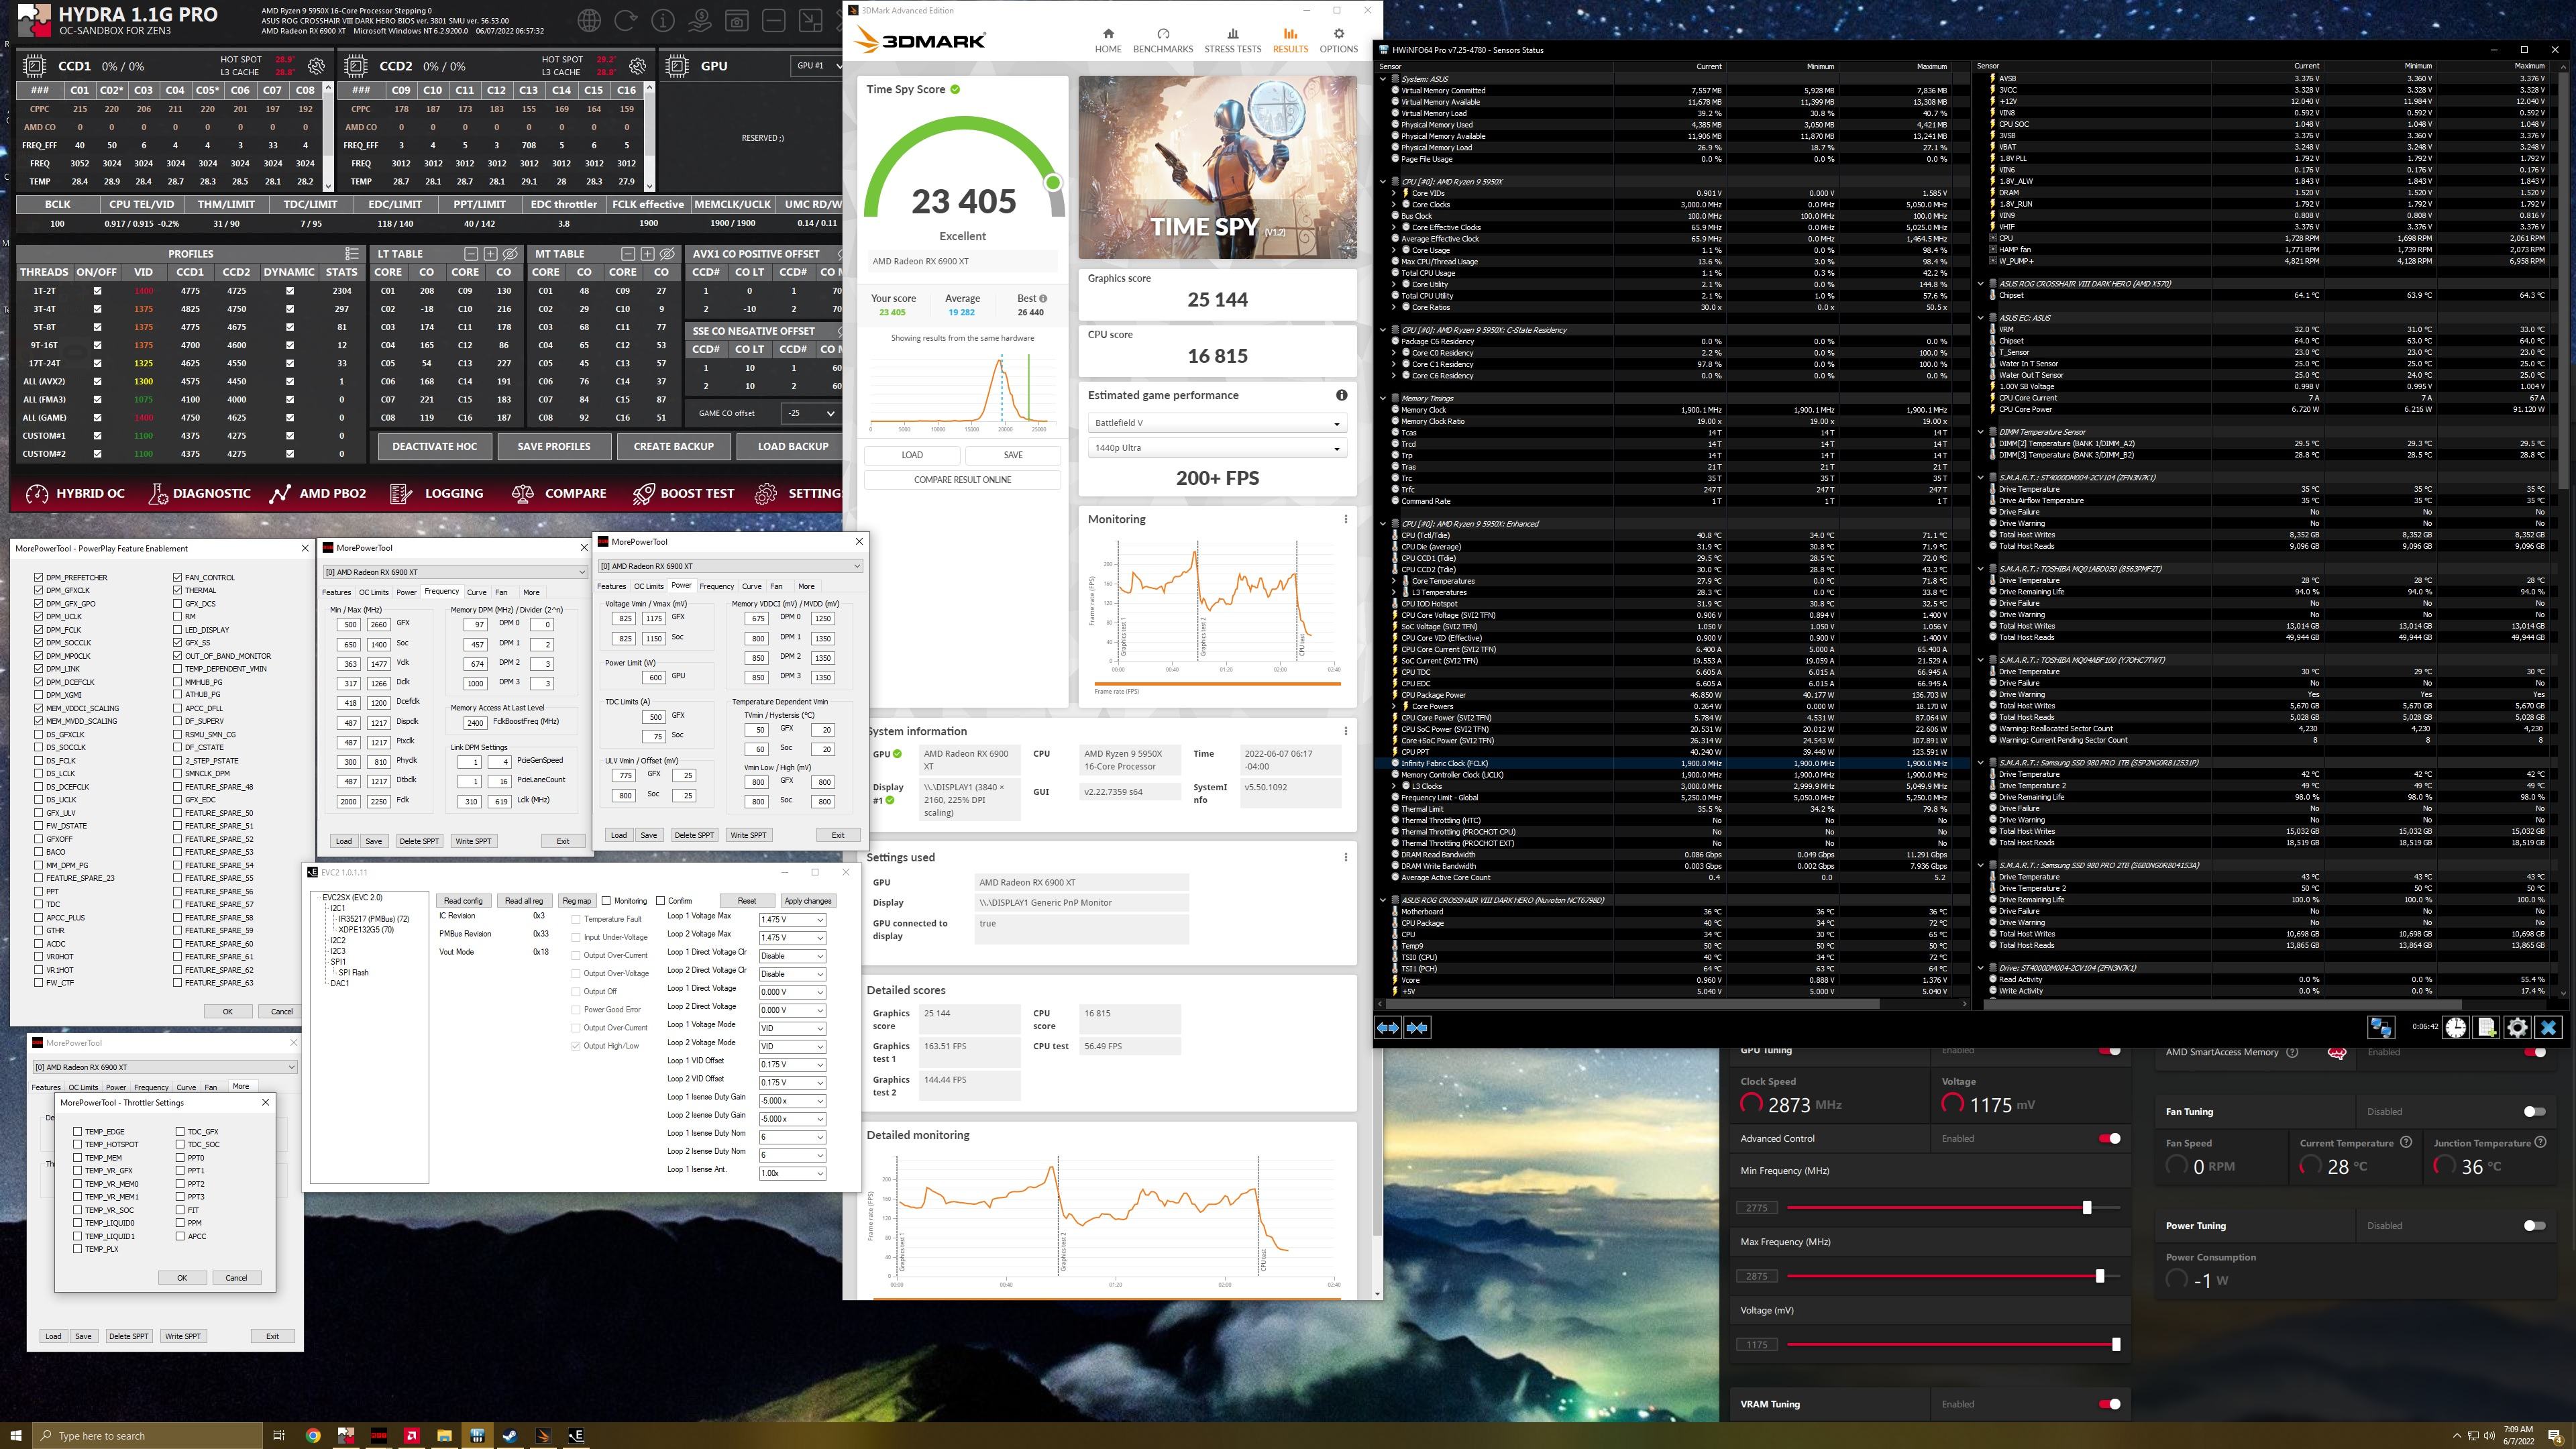Toggle DPM_PREFETCHER checkbox in PowerPlay features
Screen dimensions: 2576x1449
point(39,577)
